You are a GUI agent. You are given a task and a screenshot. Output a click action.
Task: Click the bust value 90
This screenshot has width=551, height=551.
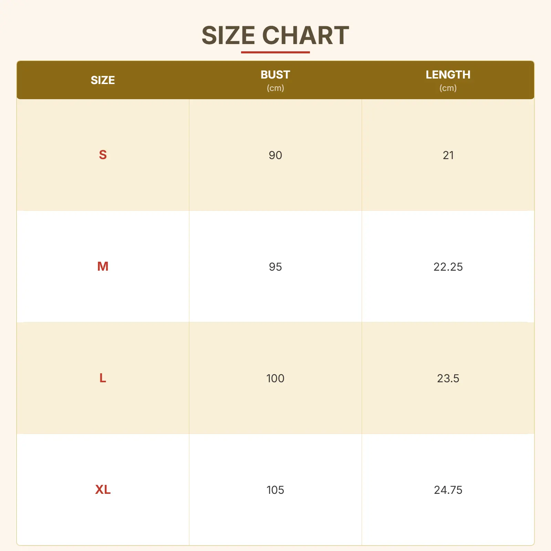pos(275,155)
